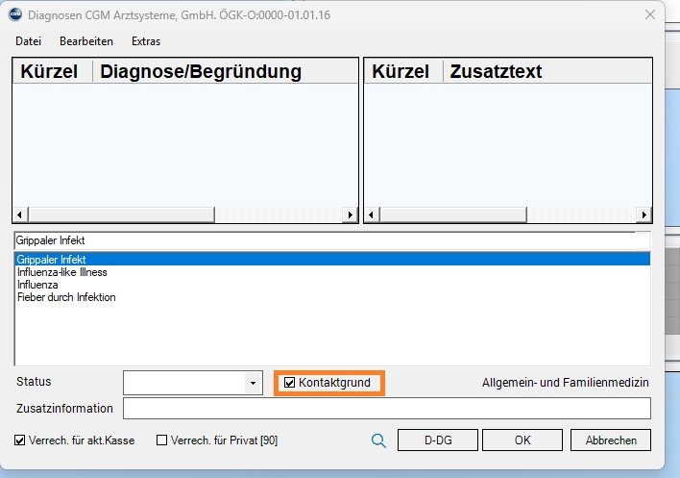Click the magnifying glass search icon
This screenshot has width=680, height=478.
click(x=378, y=440)
